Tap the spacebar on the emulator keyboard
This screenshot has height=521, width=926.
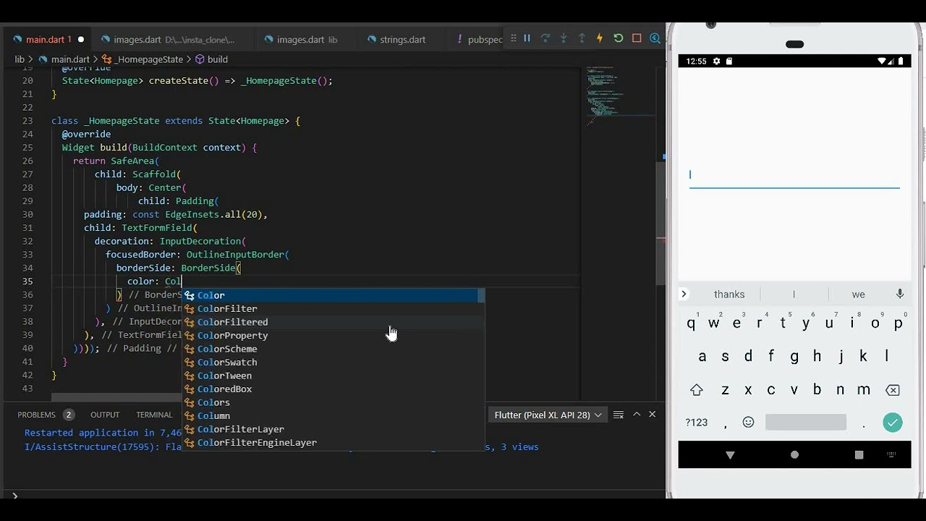tap(805, 422)
